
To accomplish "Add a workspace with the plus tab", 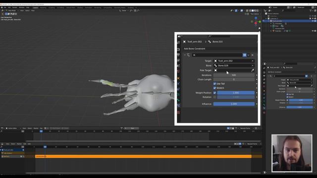I will coord(136,8).
